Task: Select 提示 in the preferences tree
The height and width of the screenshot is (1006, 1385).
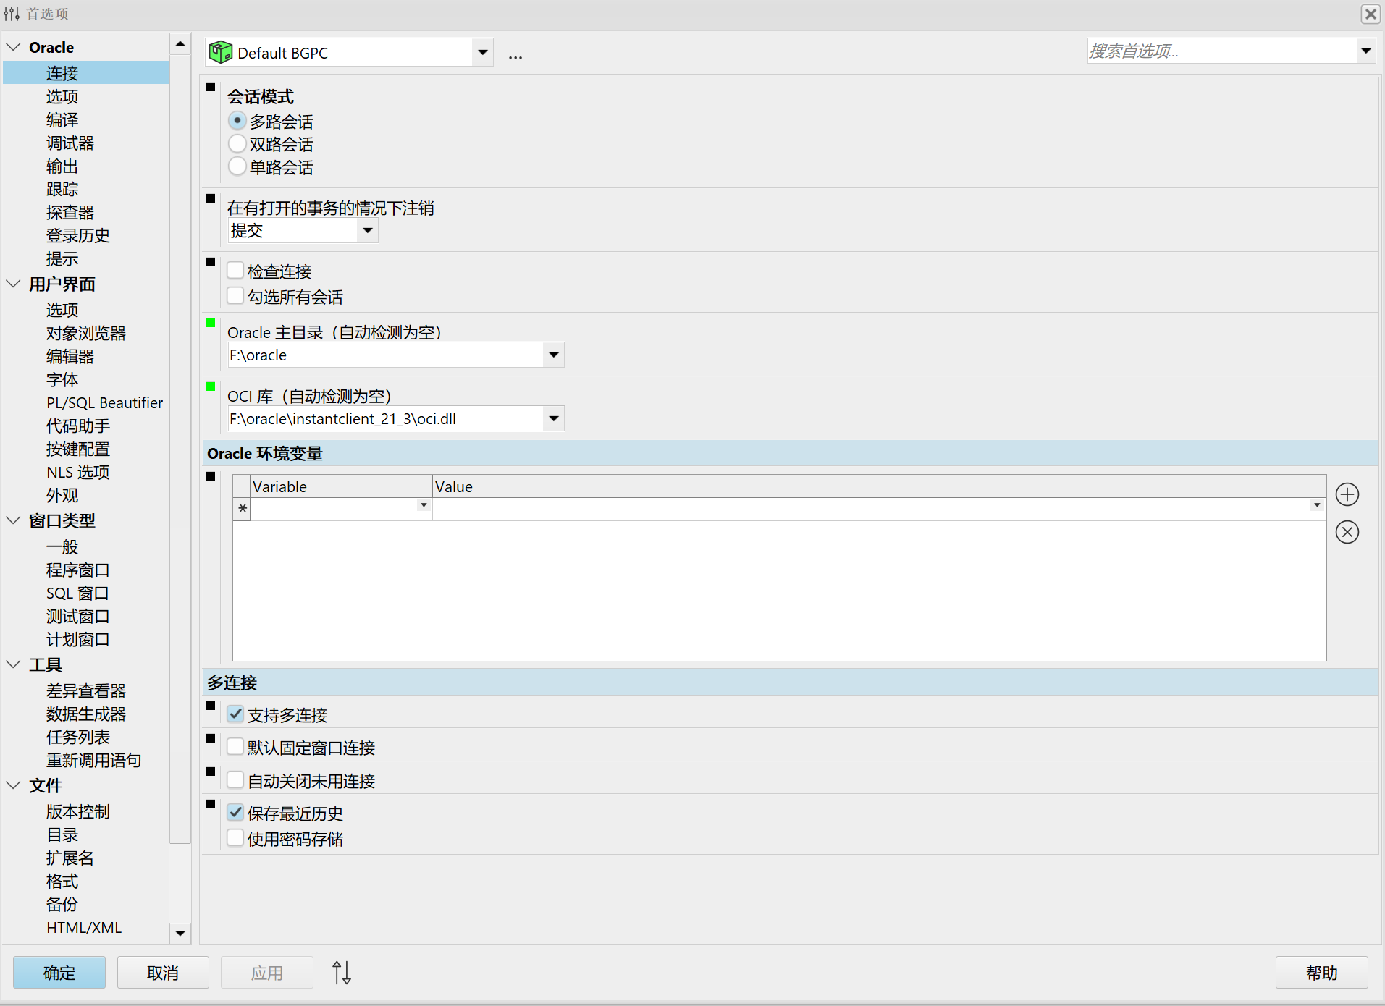Action: pos(62,258)
